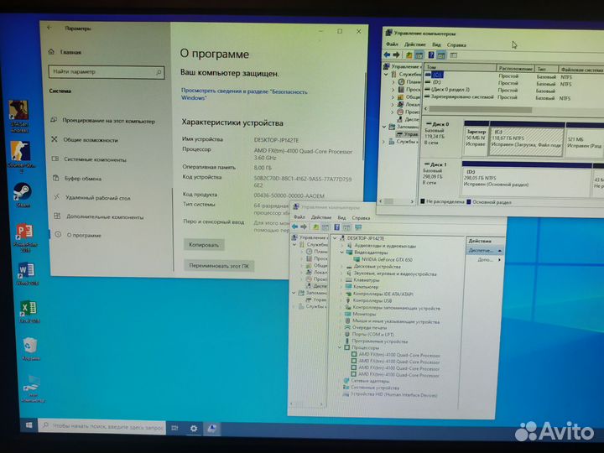Select the Excel desktop shortcut
The height and width of the screenshot is (453, 604).
(x=29, y=311)
